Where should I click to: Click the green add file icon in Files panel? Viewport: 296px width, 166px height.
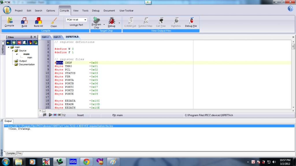tap(14, 43)
